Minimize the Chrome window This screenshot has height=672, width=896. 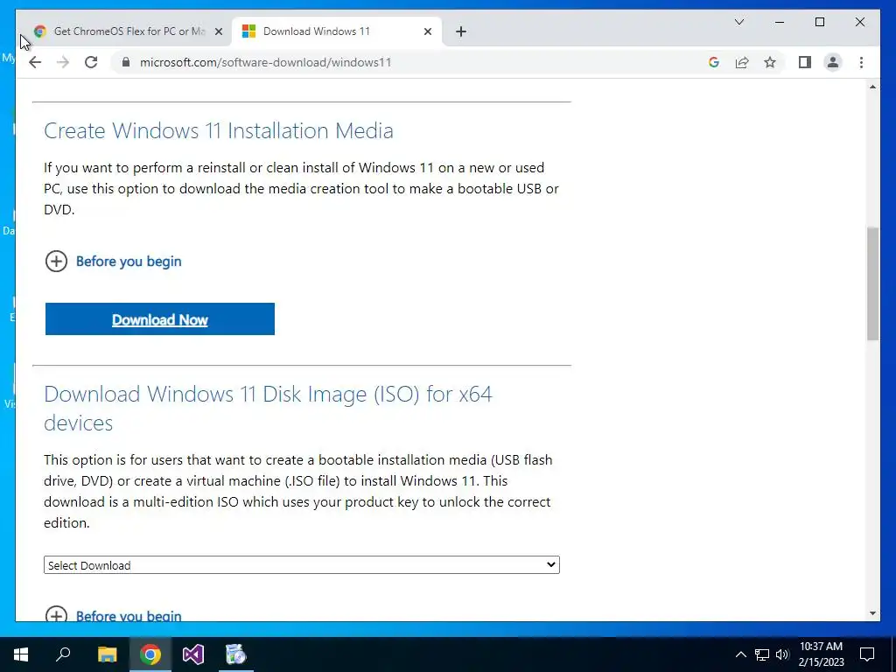click(780, 22)
